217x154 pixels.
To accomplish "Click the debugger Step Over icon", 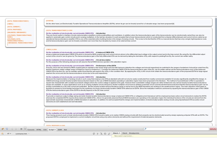I will 105,134.
